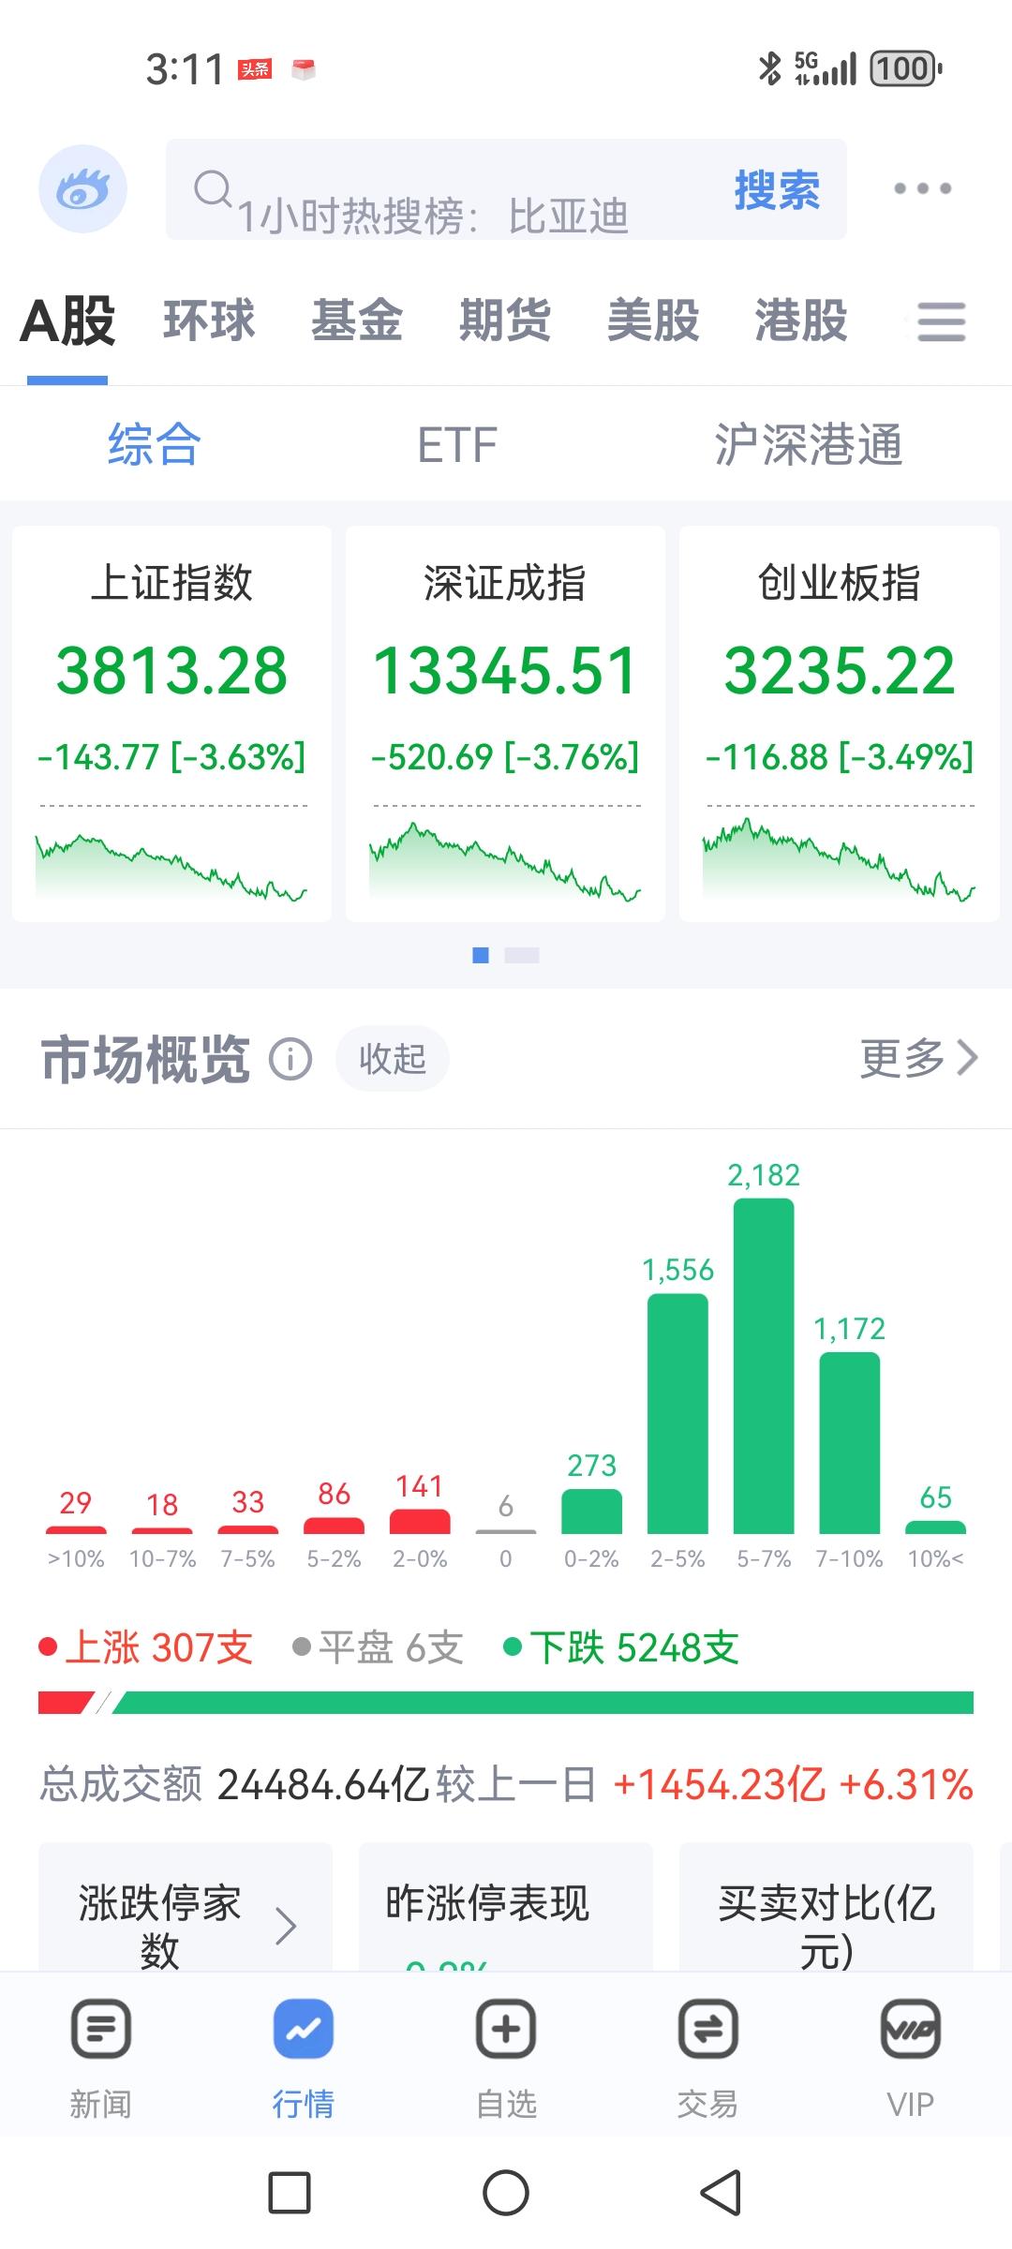
Task: Tap the 2,182 bar for 5-7% decline
Action: (x=764, y=1366)
